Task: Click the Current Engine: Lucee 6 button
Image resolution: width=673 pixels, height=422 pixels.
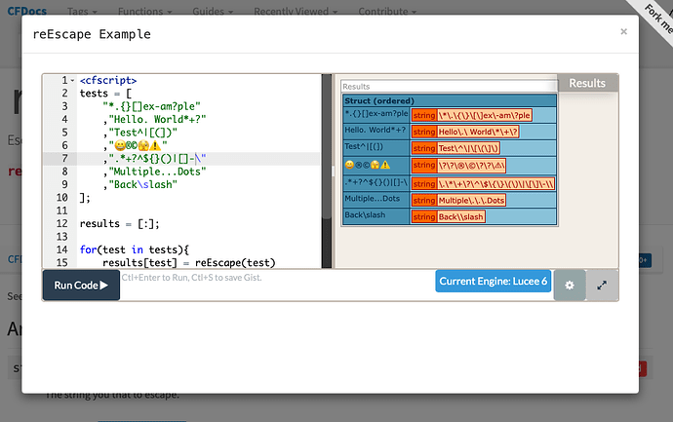Action: 494,282
